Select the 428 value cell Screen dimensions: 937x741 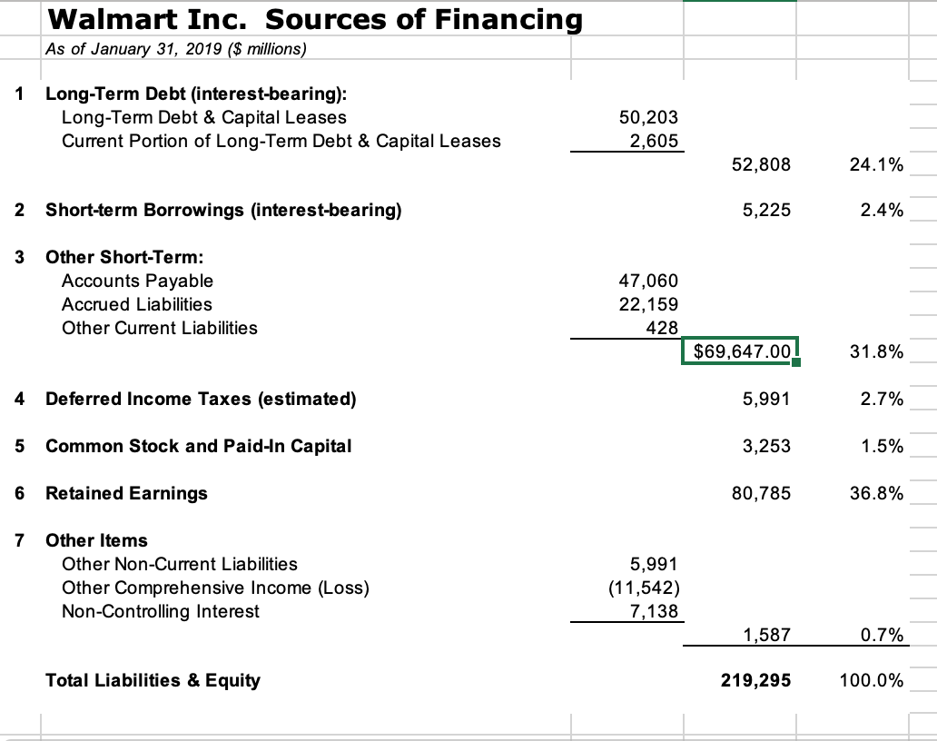(x=662, y=328)
